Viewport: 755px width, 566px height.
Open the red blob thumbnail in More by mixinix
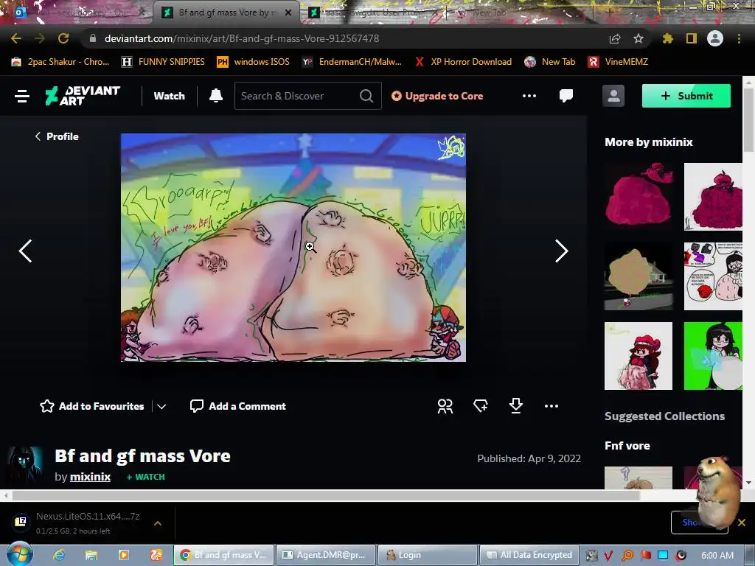point(639,196)
